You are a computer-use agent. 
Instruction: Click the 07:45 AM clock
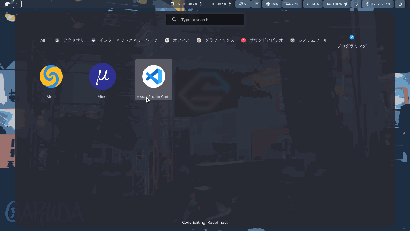pos(378,4)
